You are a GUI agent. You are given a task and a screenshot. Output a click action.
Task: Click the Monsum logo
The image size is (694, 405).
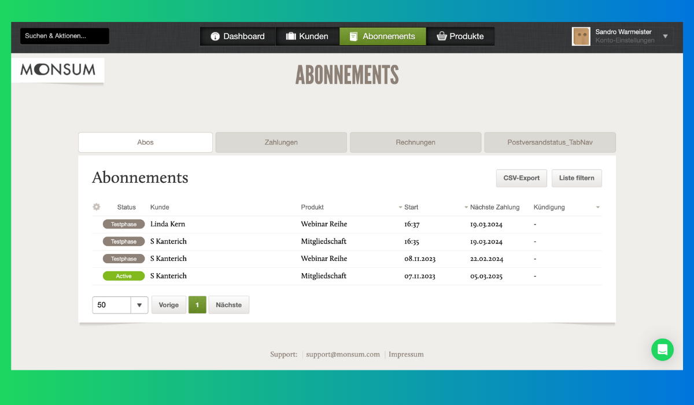coord(58,70)
